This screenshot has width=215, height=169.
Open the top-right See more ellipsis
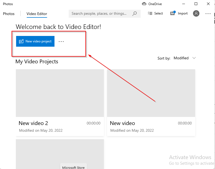click(208, 13)
